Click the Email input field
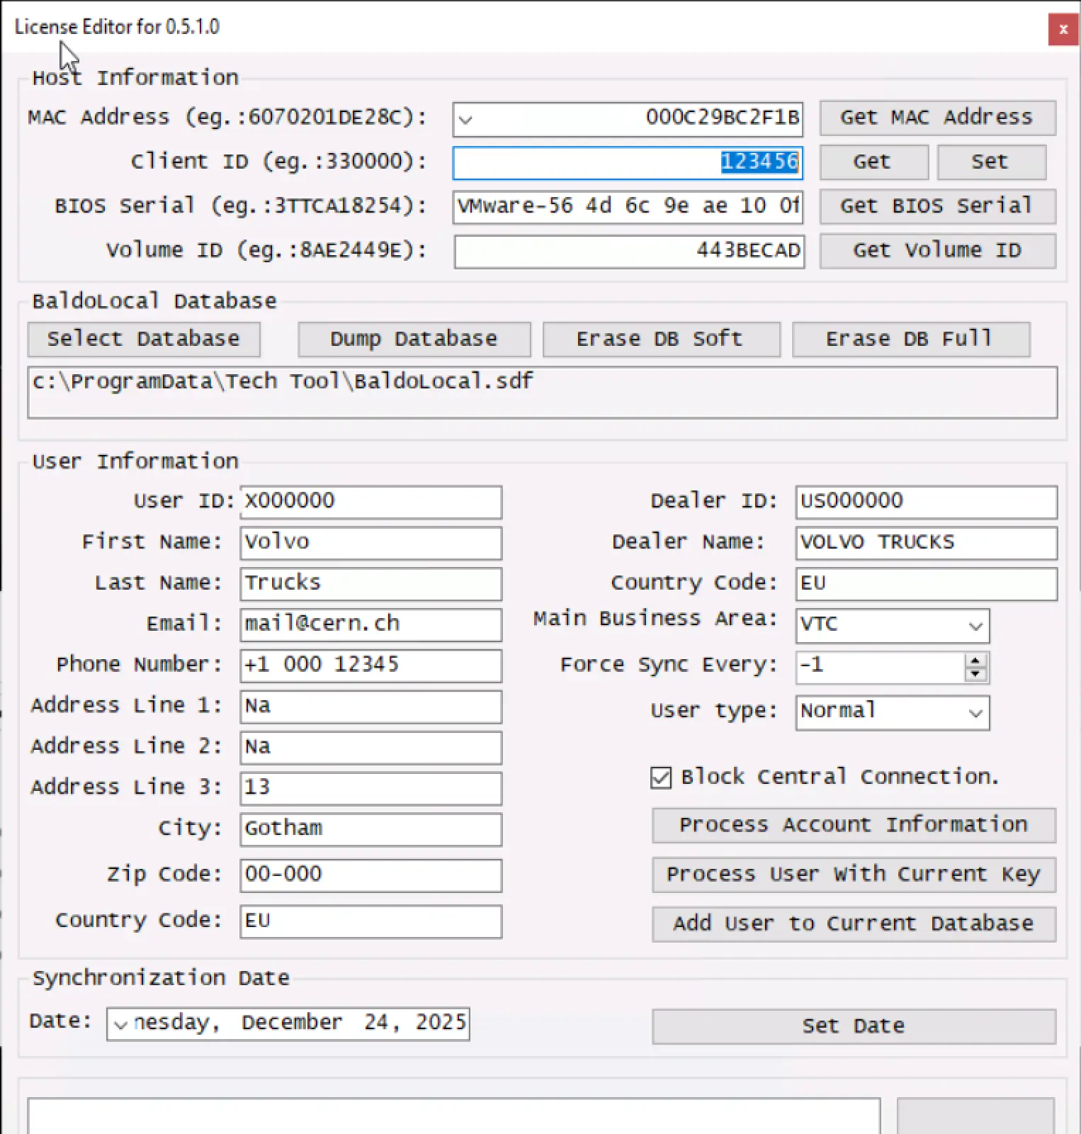Image resolution: width=1081 pixels, height=1134 pixels. [370, 624]
